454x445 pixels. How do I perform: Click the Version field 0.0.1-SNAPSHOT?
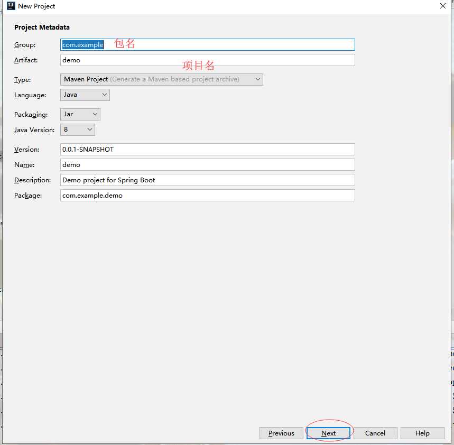pos(207,150)
